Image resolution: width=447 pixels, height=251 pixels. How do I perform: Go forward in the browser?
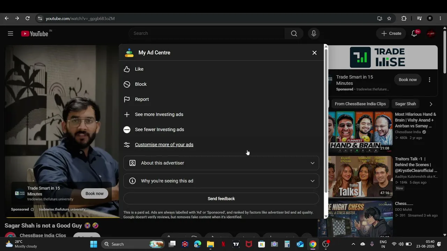17,18
